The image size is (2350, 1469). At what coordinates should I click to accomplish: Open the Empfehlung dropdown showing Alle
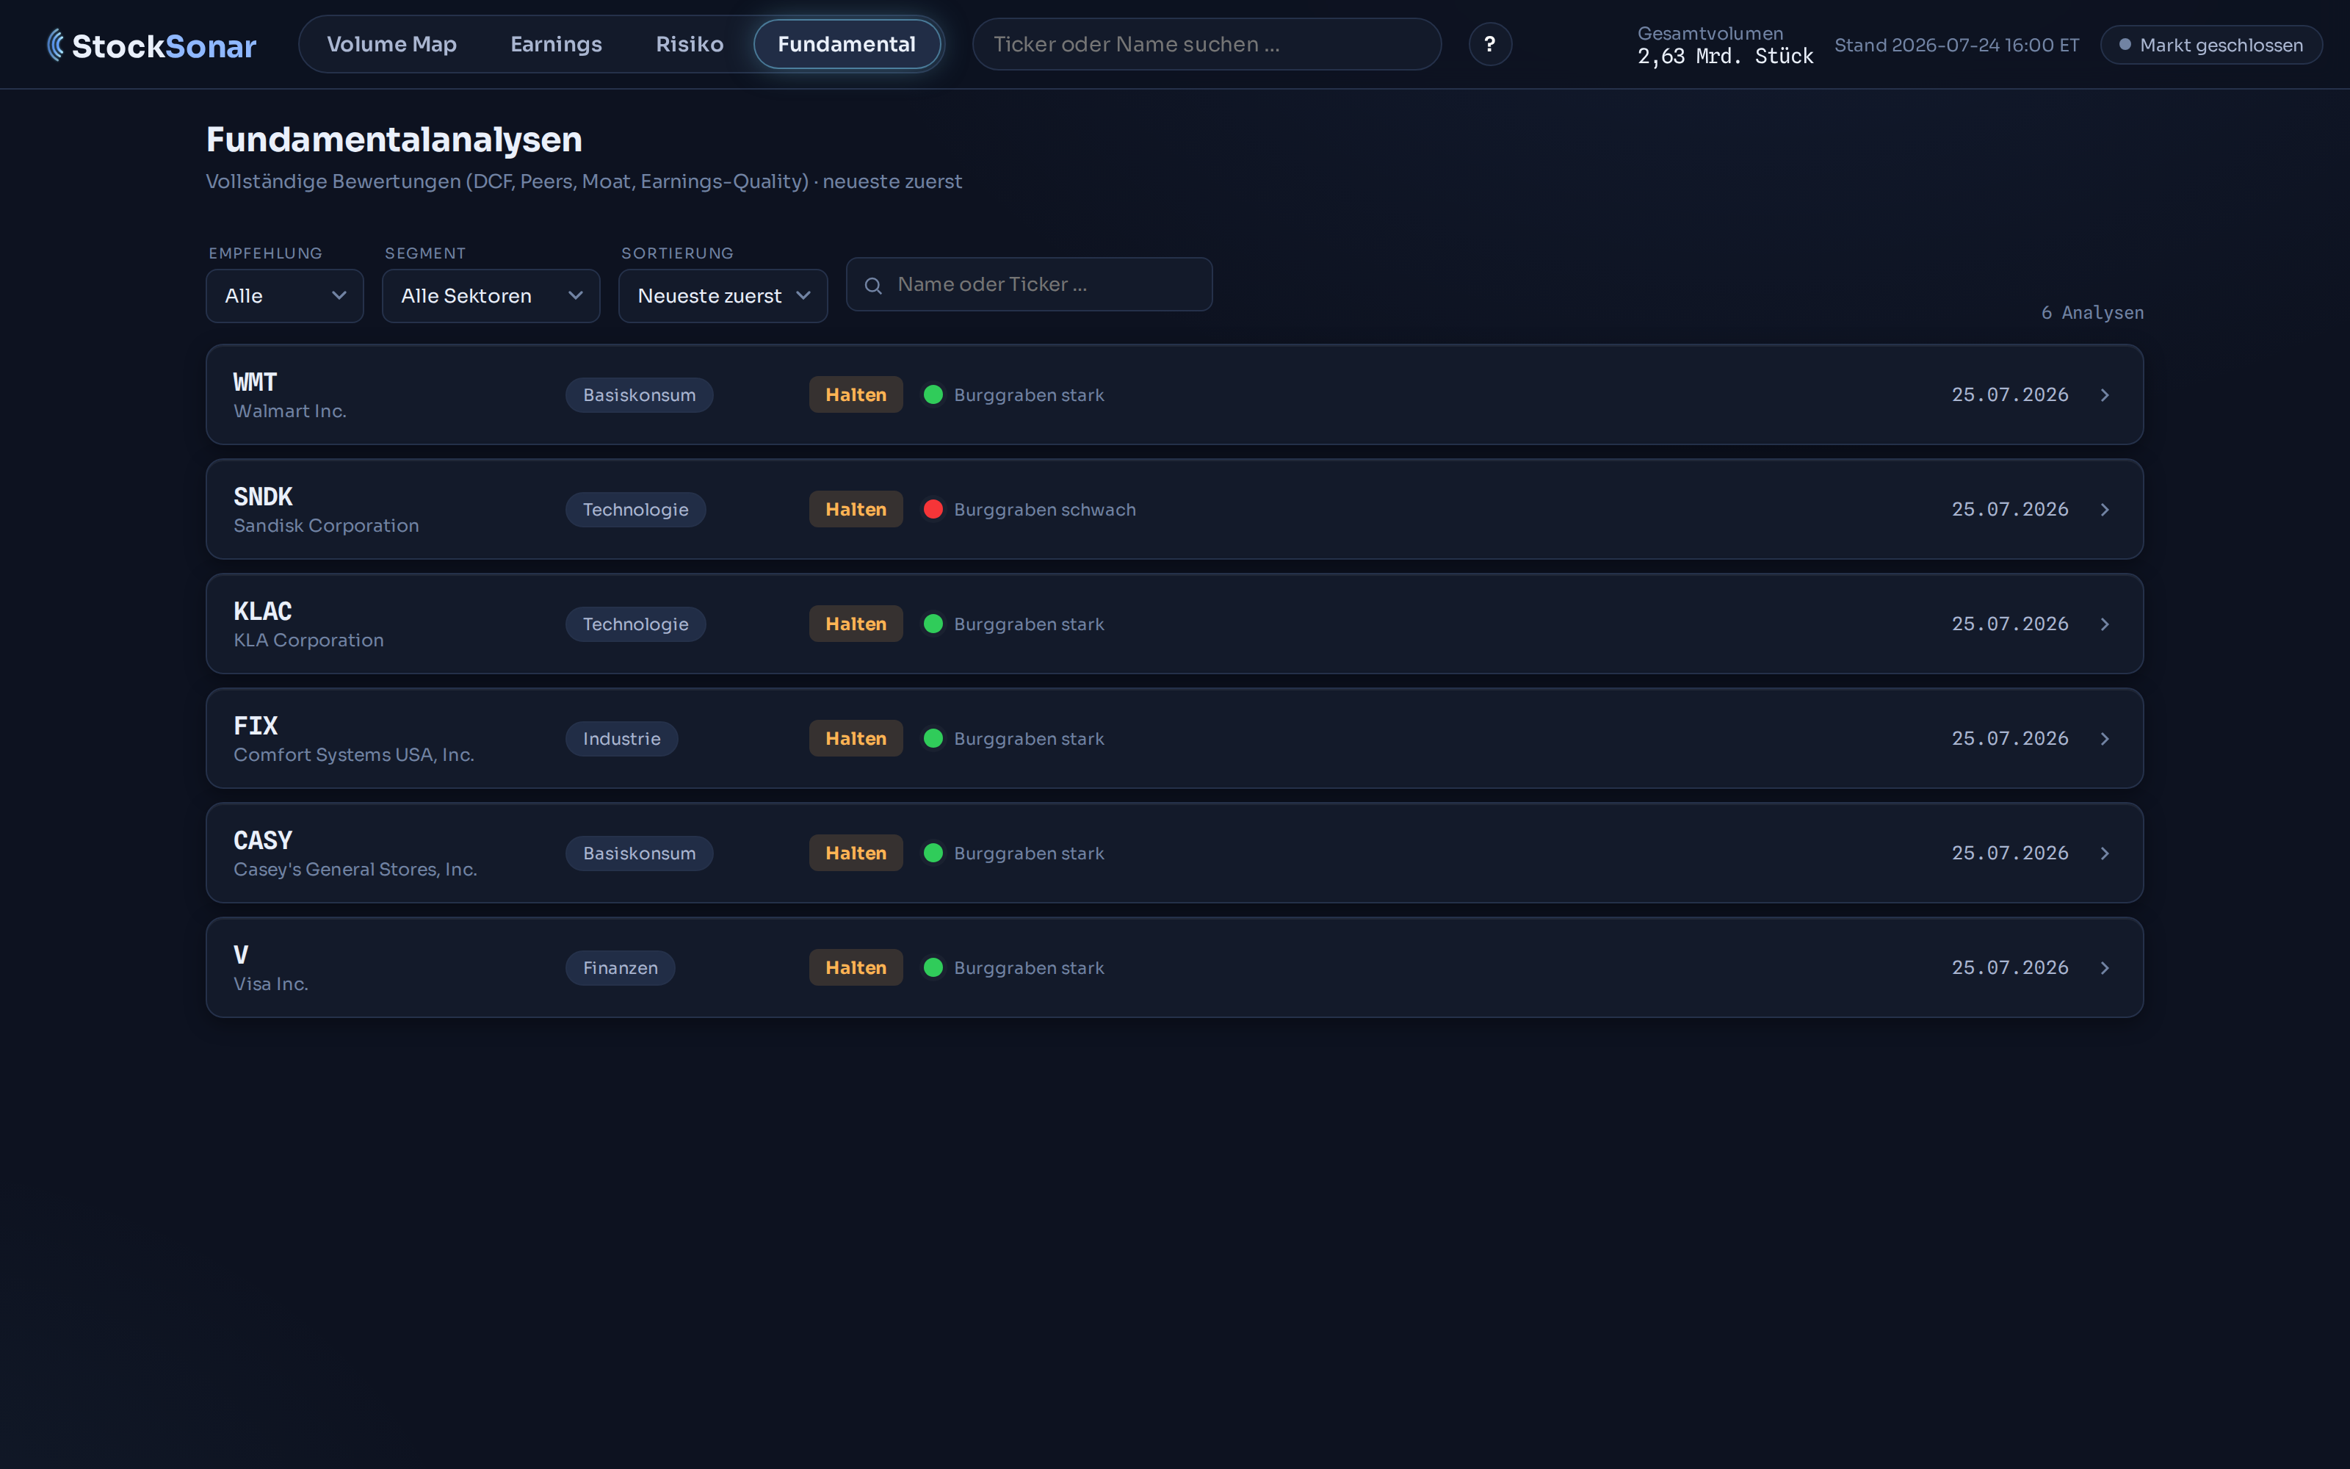coord(284,295)
